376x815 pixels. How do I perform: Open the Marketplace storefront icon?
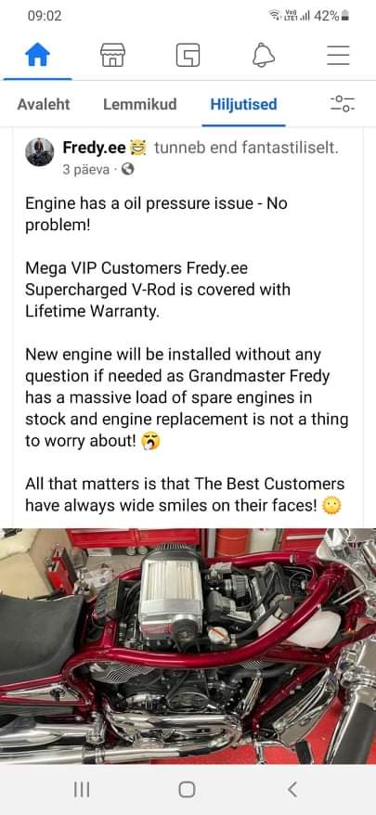pyautogui.click(x=113, y=55)
